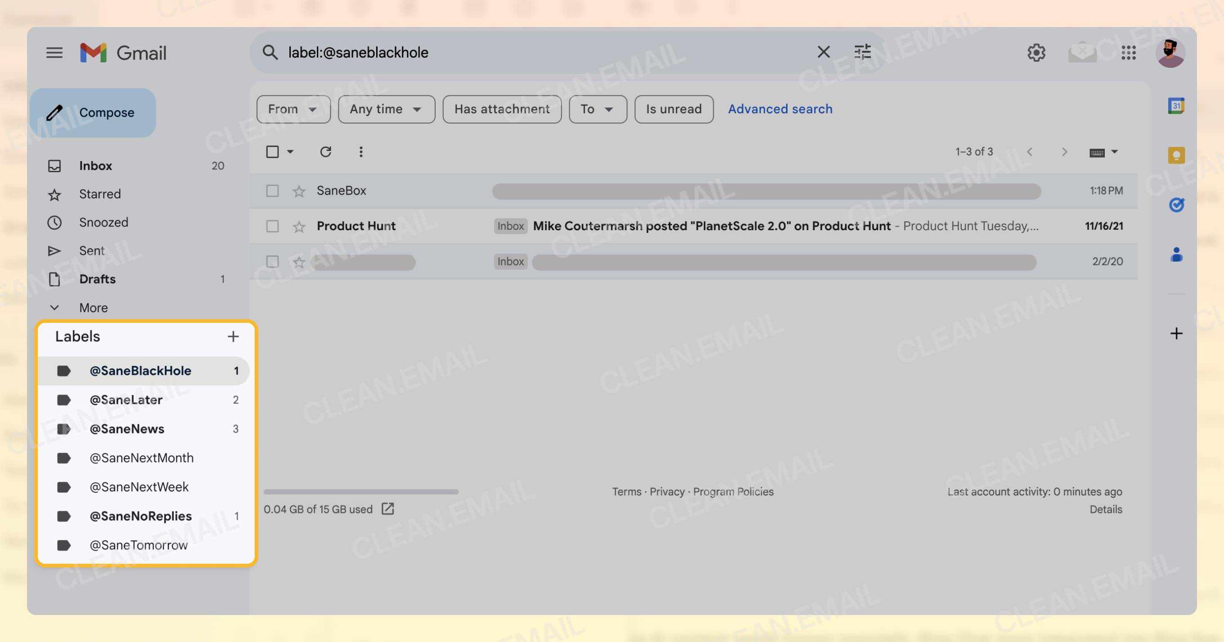
Task: Open quick settings gear
Action: pos(1037,53)
